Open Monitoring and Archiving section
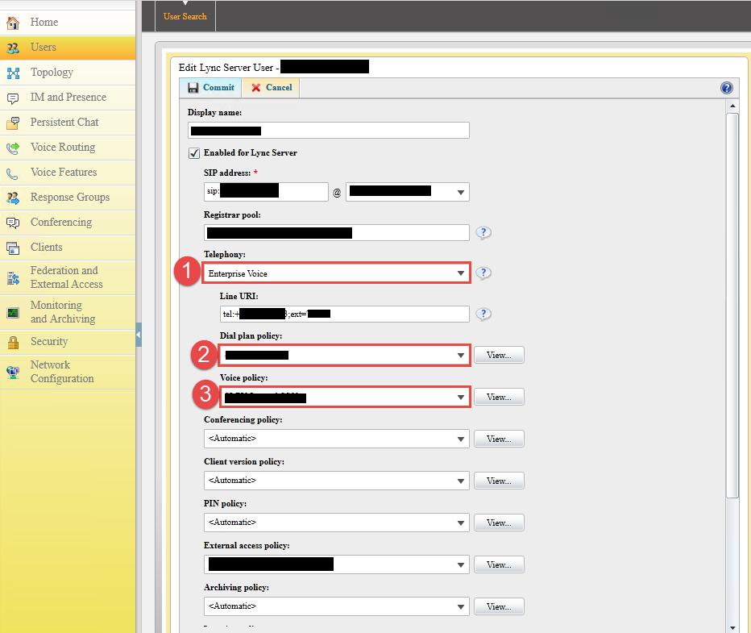The width and height of the screenshot is (751, 633). click(68, 312)
